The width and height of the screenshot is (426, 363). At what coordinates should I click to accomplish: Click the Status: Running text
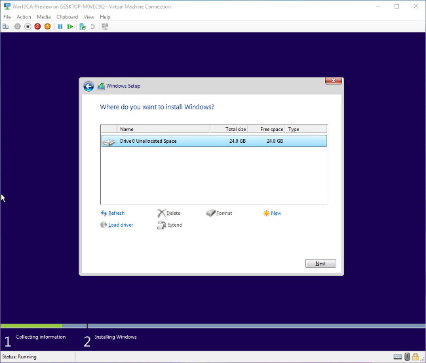(x=19, y=356)
